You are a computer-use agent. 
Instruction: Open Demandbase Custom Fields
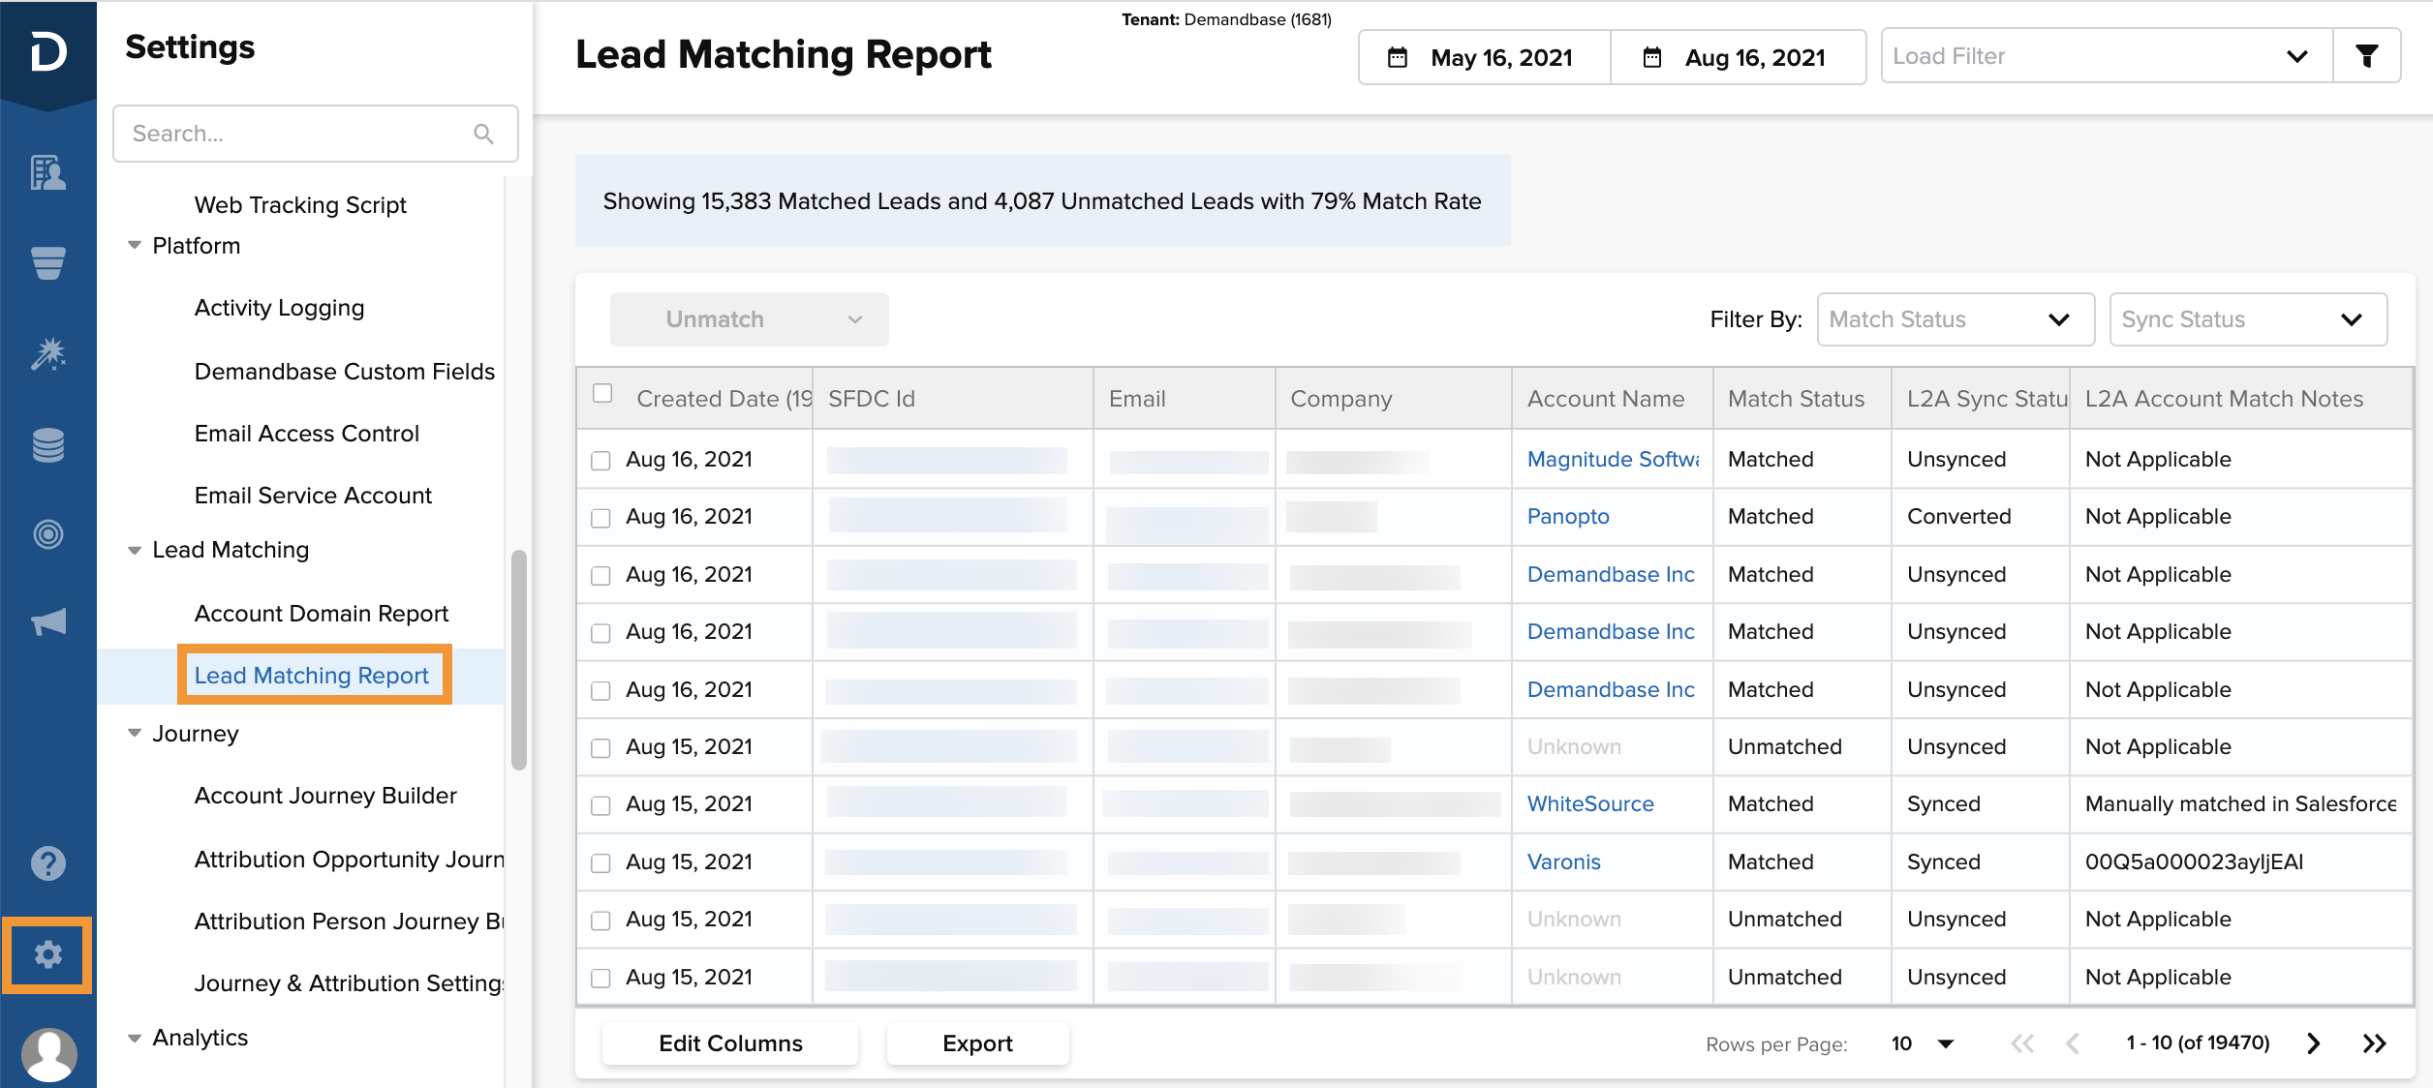tap(344, 372)
